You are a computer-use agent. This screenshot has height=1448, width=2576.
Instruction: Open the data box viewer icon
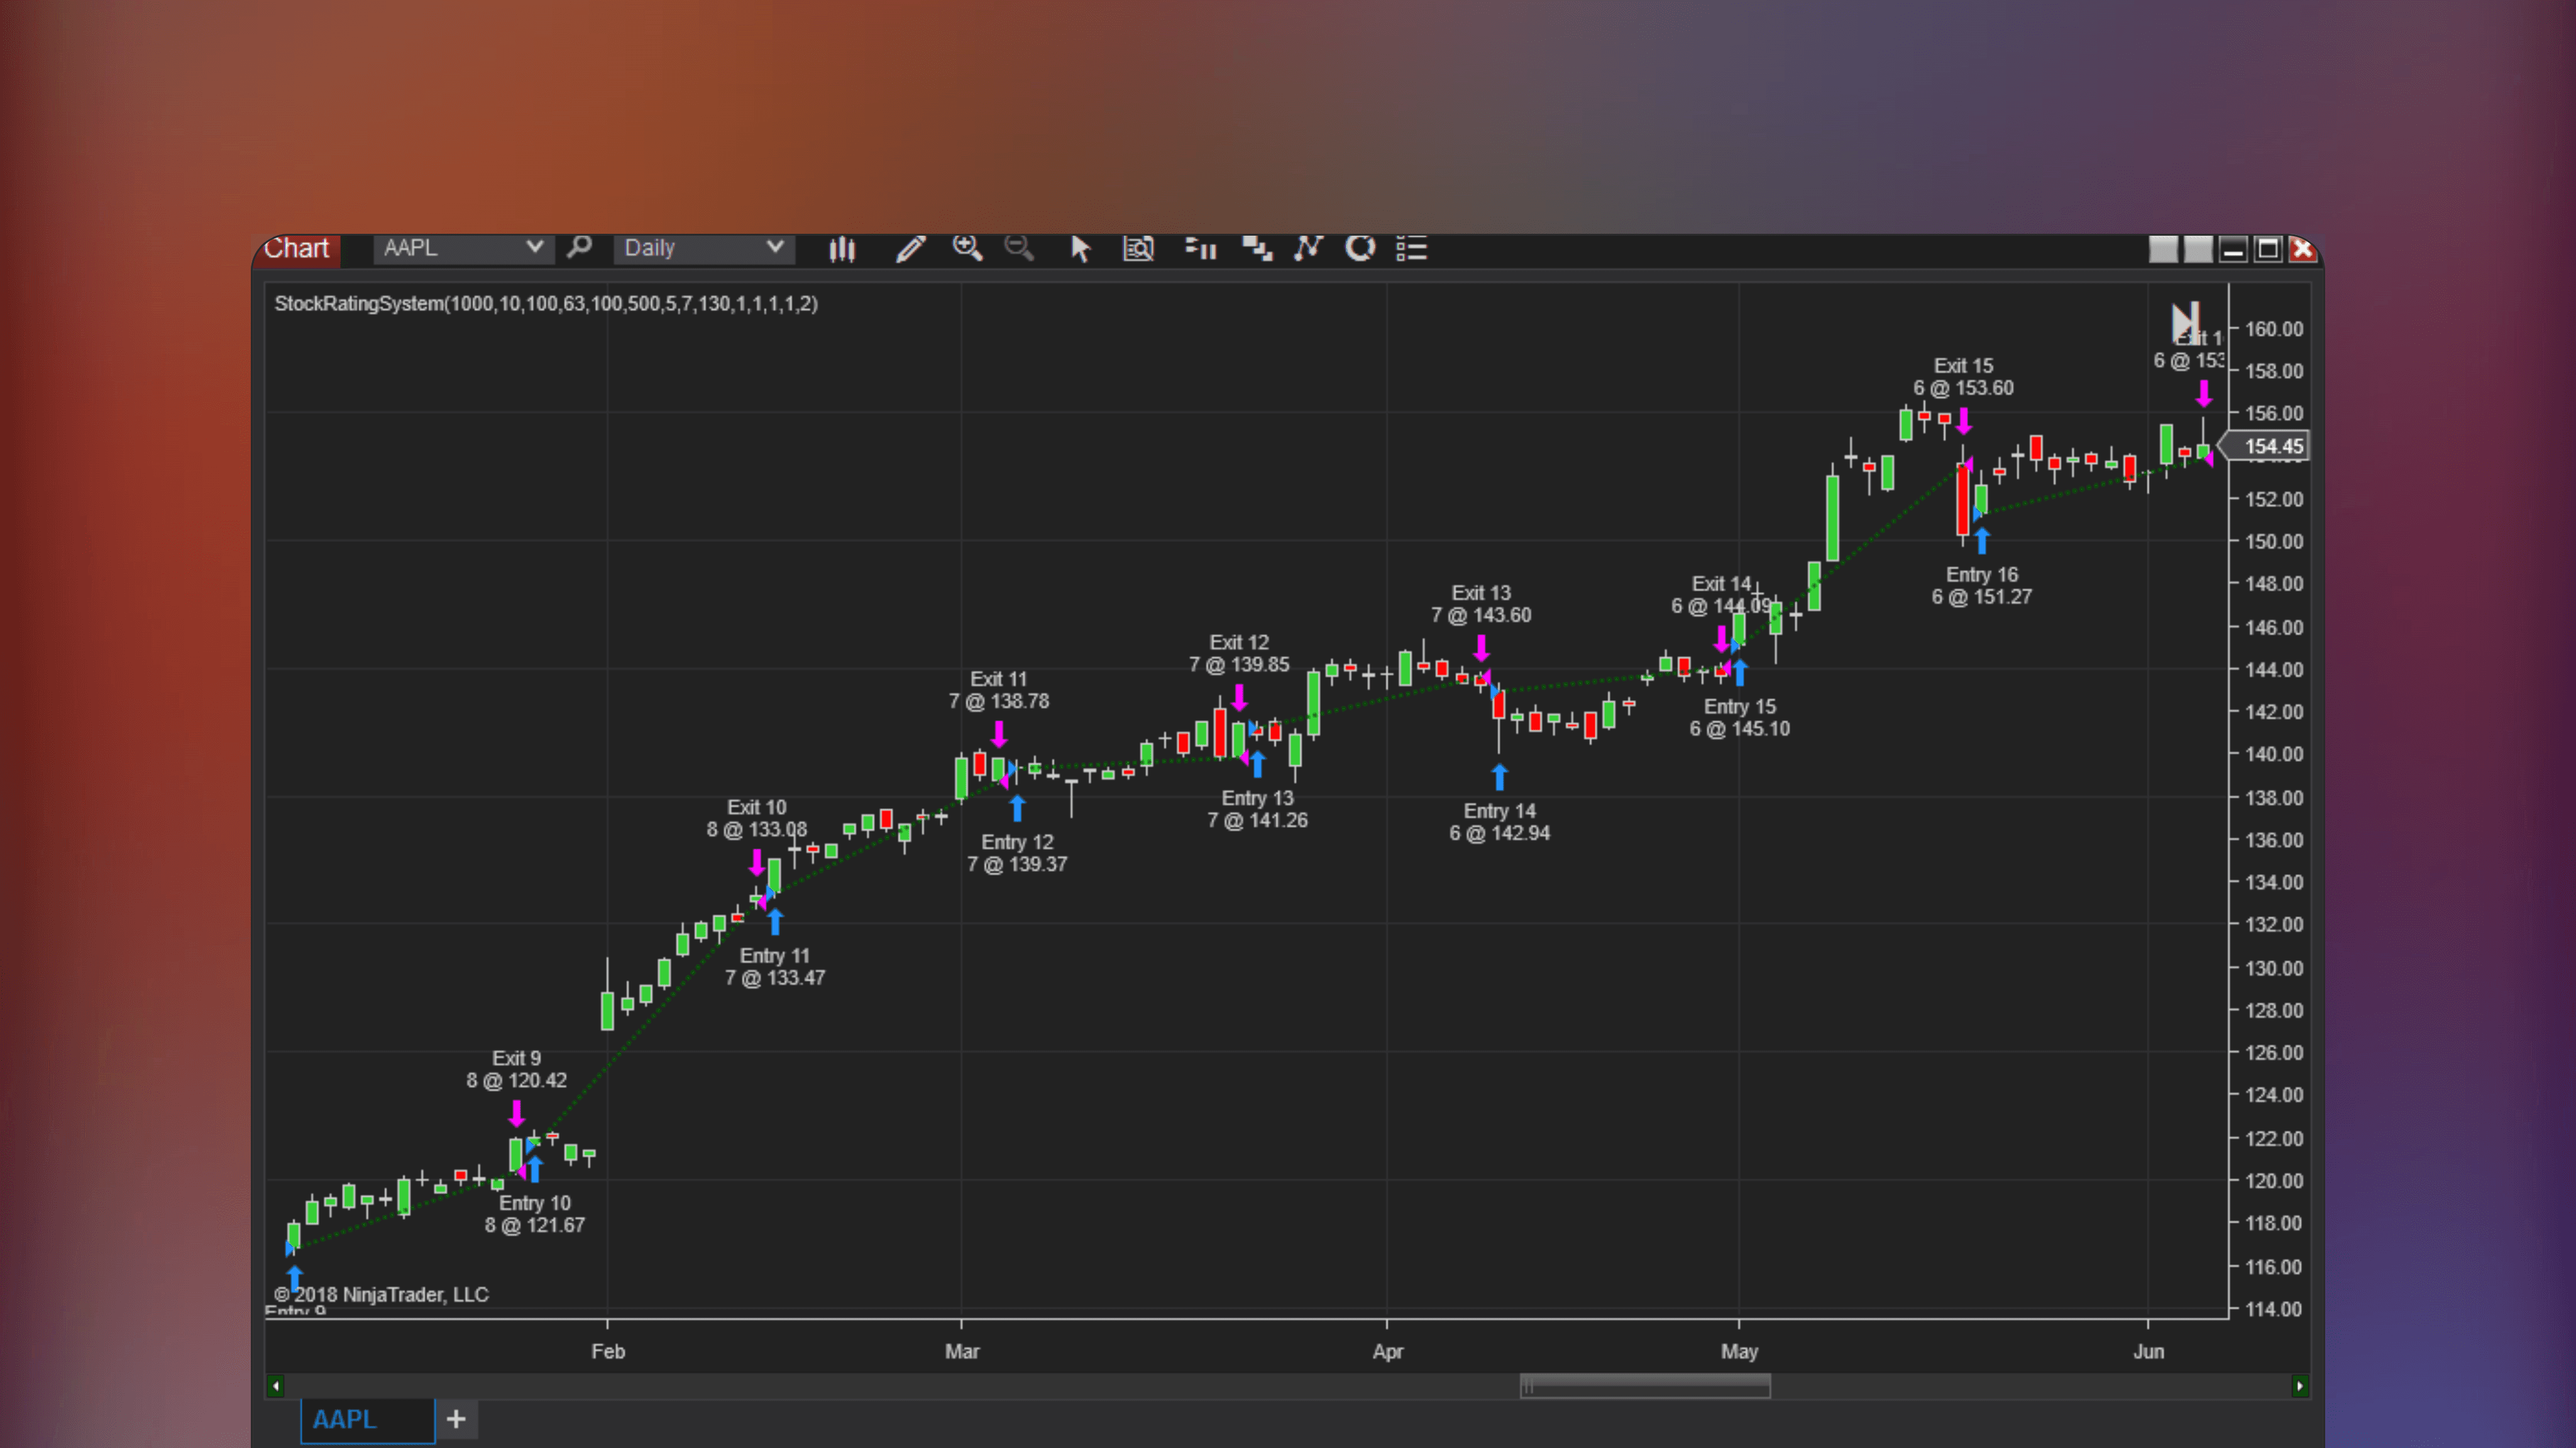1139,248
